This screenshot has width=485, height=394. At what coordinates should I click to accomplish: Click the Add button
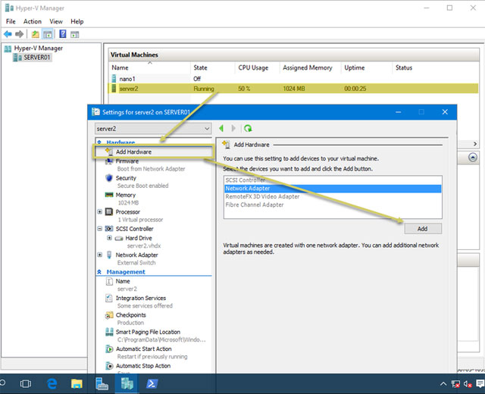coord(422,228)
